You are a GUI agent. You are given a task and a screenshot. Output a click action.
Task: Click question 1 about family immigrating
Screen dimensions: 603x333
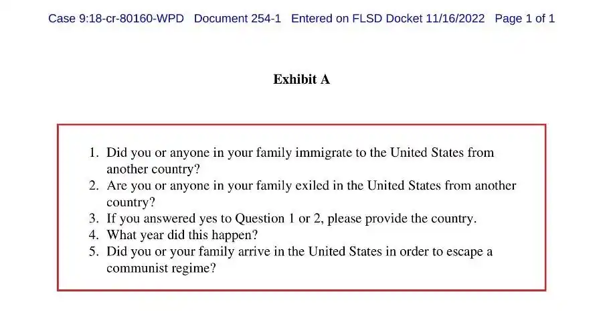(300, 153)
